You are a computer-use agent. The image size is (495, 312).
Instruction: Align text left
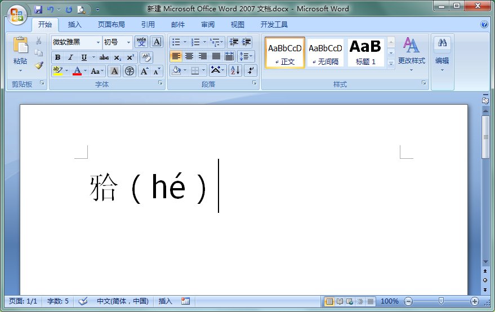[176, 56]
